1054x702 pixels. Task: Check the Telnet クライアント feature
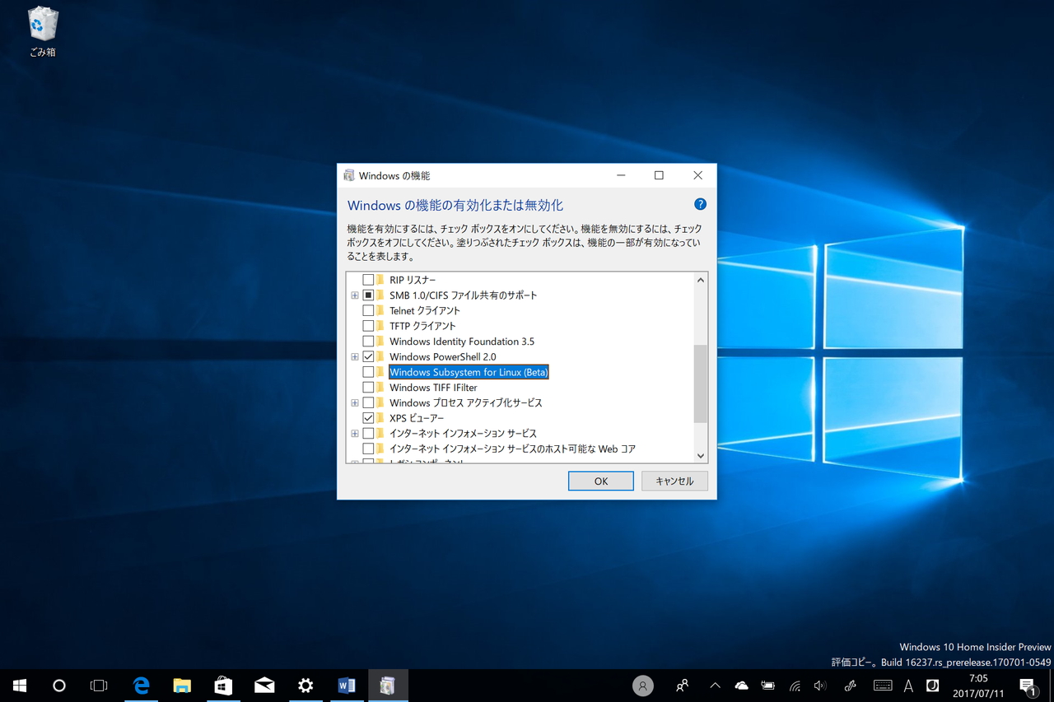pos(369,310)
